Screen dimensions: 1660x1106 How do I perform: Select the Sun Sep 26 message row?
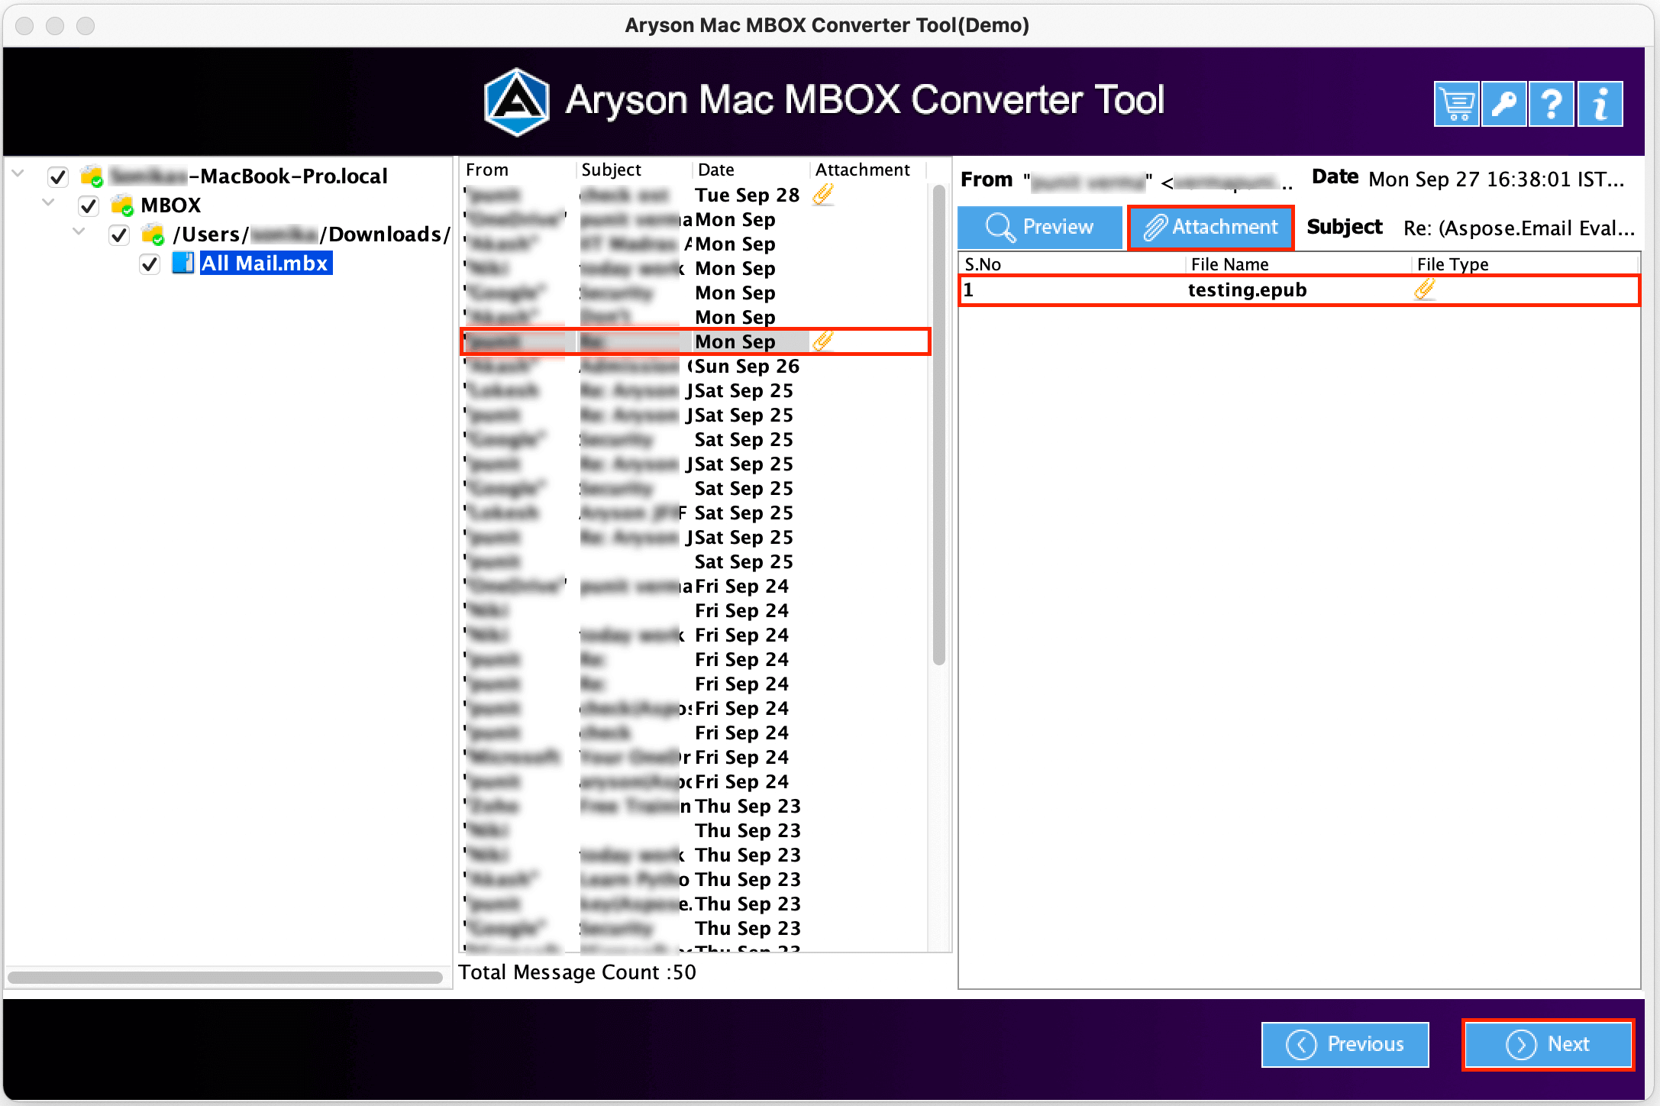(696, 366)
